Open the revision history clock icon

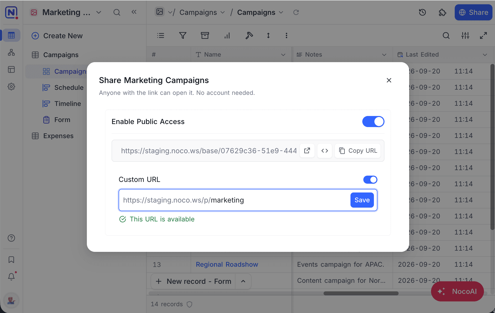click(422, 12)
